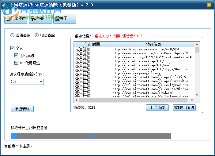Uncheck the USB使用痕迹 checkbox
The height and width of the screenshot is (156, 215).
pyautogui.click(x=16, y=63)
